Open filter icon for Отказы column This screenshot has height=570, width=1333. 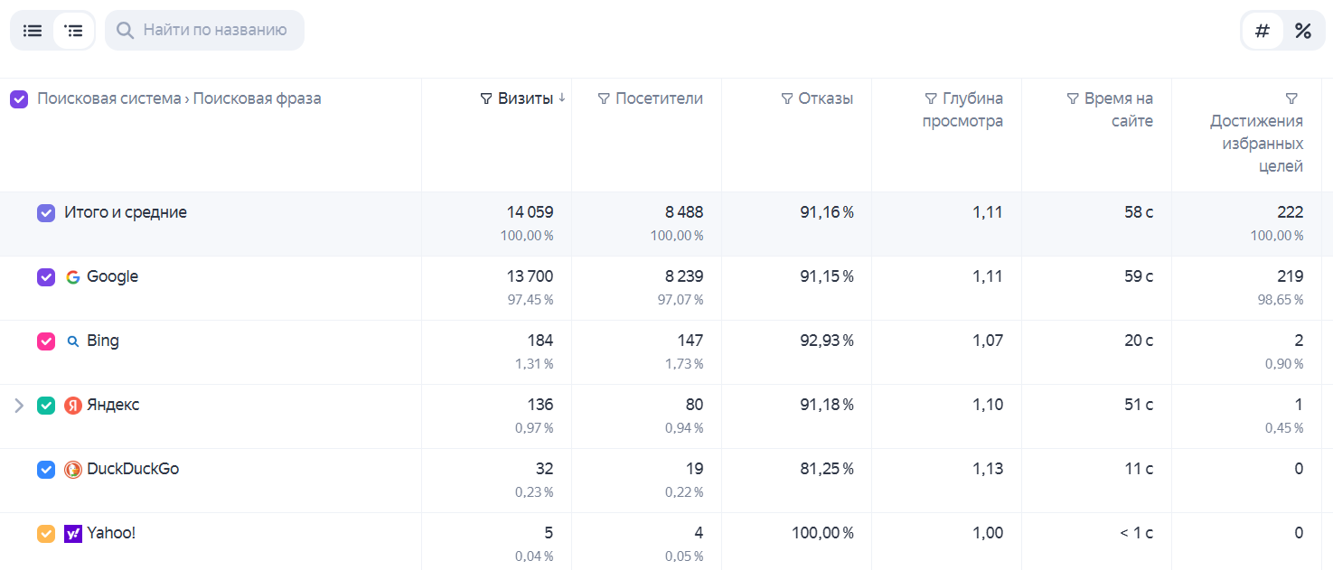tap(786, 98)
